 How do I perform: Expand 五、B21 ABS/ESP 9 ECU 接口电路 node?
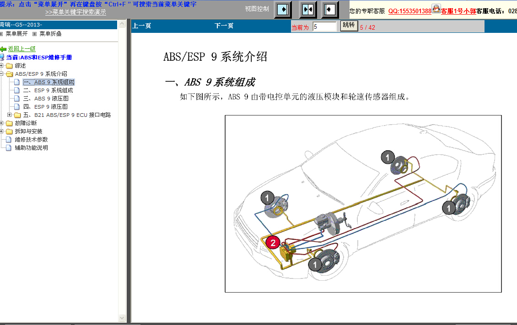click(10, 115)
